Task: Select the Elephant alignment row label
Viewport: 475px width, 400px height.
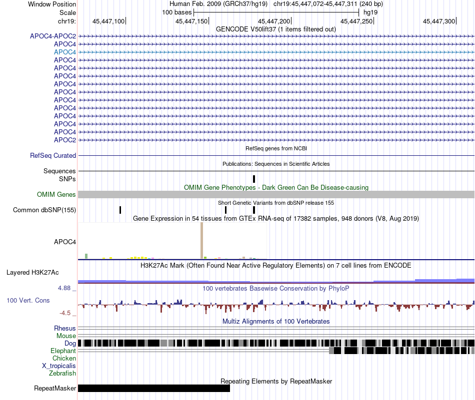Action: click(63, 351)
